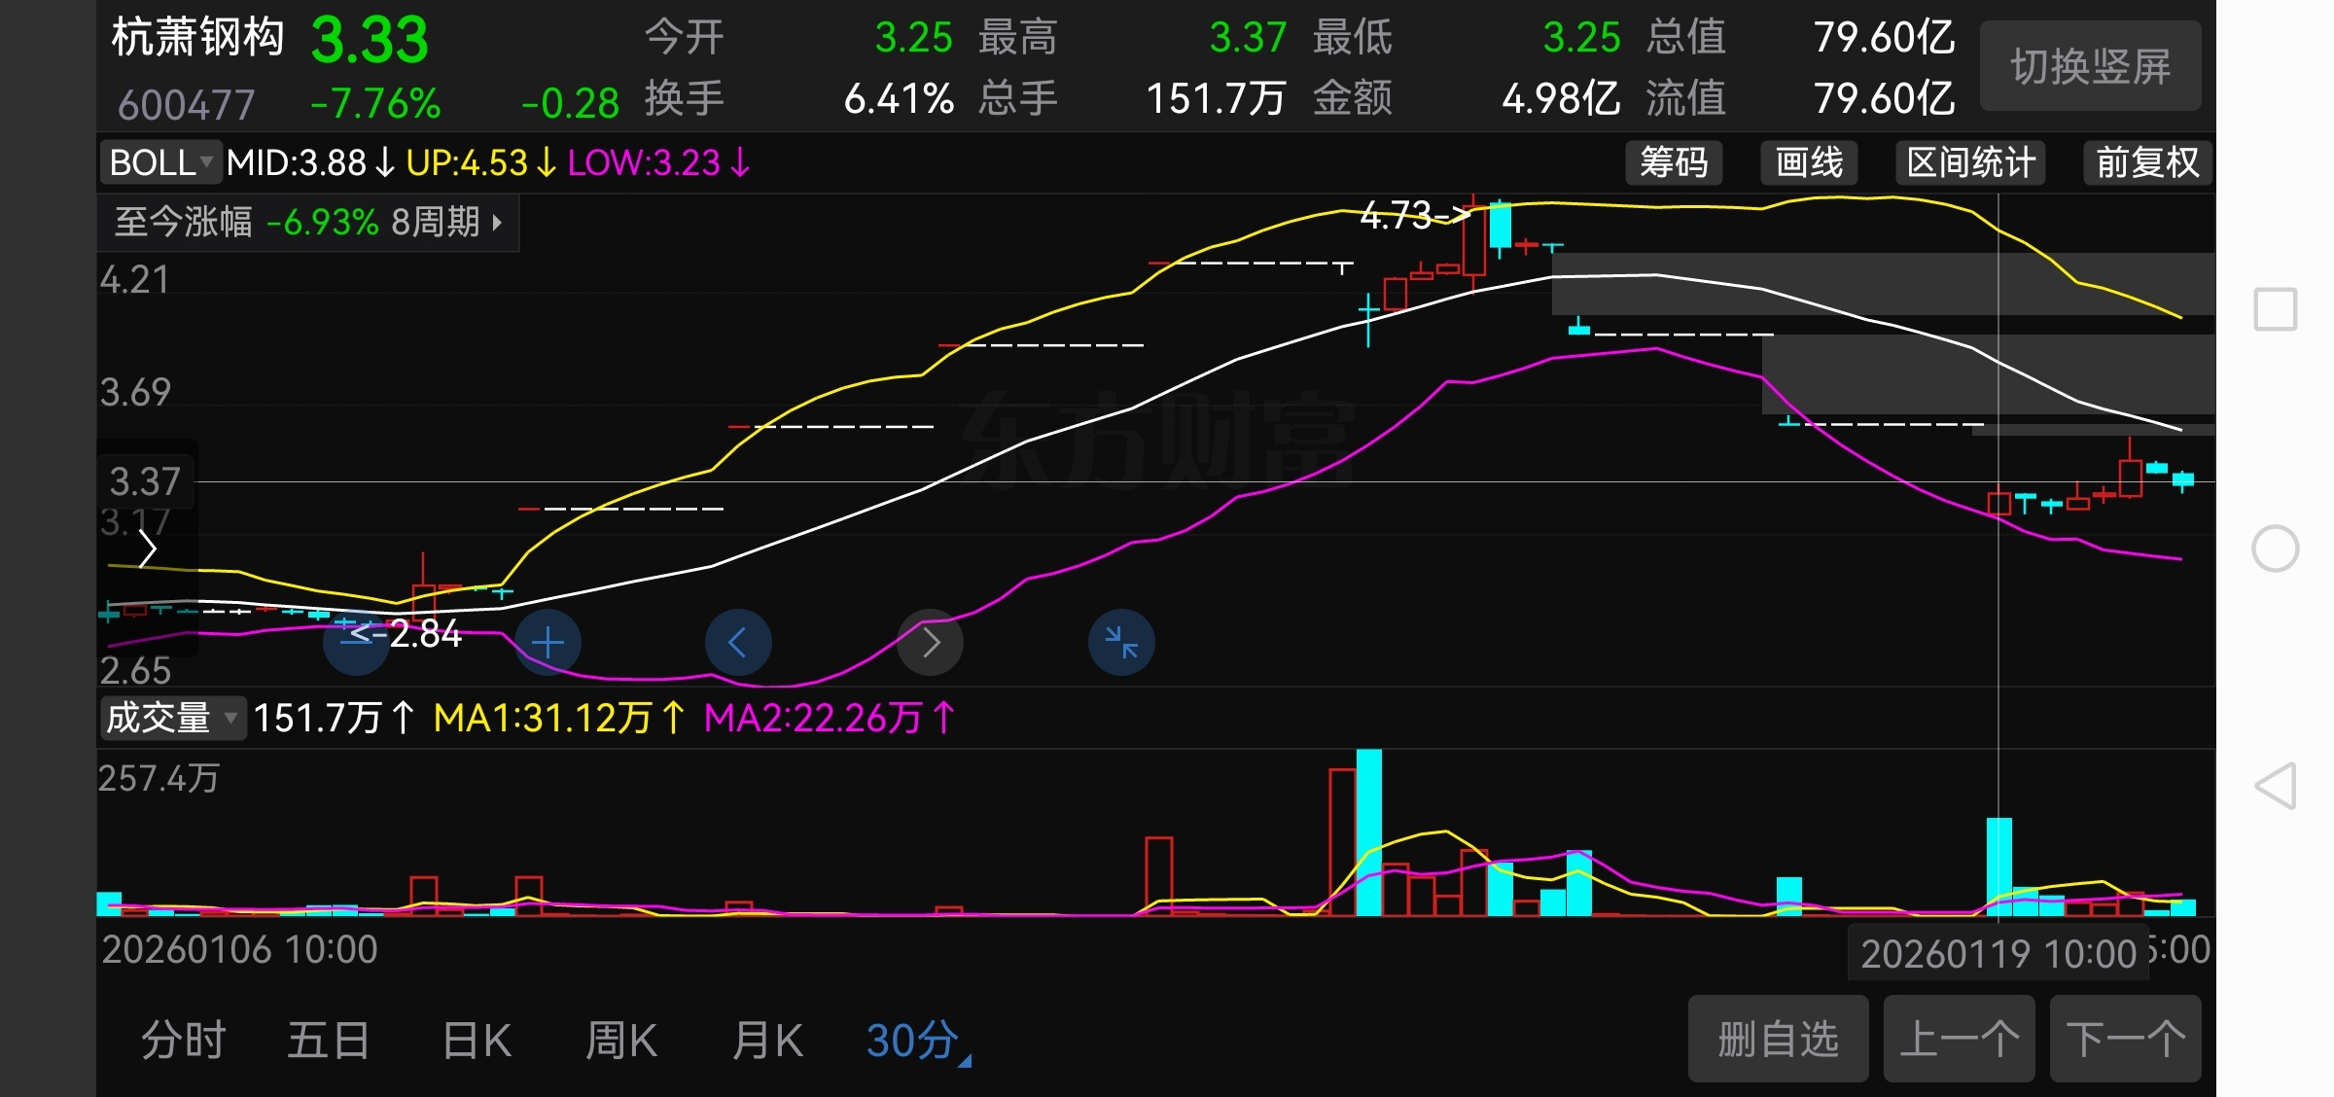Tap the right-arrow circle to move chart forward
Viewport: 2334px width, 1097px height.
pyautogui.click(x=930, y=643)
